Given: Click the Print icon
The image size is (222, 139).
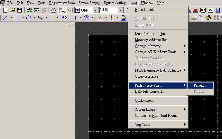Looking at the screenshot, I should (x=53, y=10).
